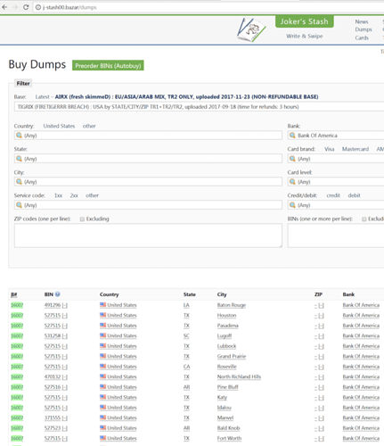Click the state code 'CA'
This screenshot has width=384, height=446.
pyautogui.click(x=186, y=367)
